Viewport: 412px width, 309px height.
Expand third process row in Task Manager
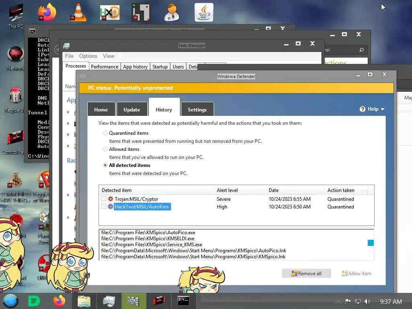point(68,134)
